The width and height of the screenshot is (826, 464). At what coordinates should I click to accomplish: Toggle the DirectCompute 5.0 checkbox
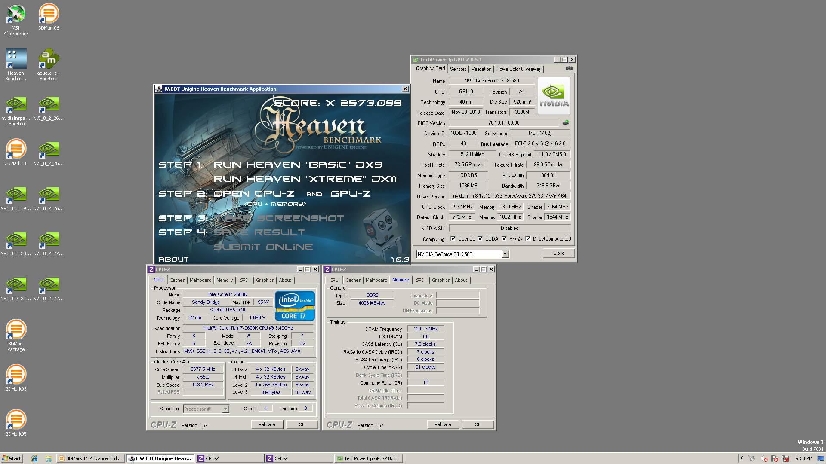(x=528, y=239)
